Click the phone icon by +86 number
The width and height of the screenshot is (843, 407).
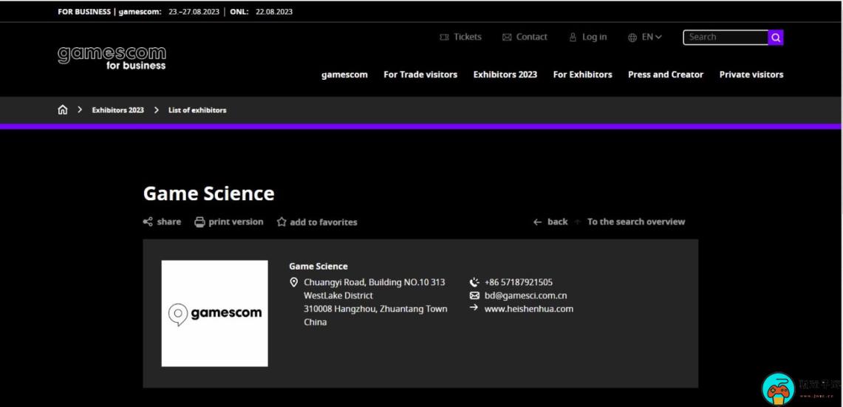pyautogui.click(x=474, y=281)
